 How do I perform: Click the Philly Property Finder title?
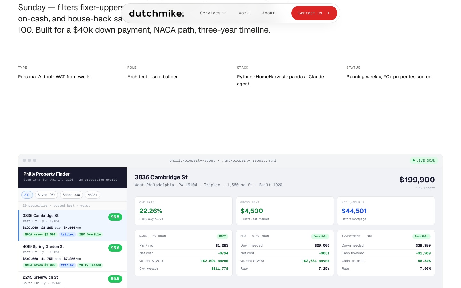pyautogui.click(x=46, y=174)
